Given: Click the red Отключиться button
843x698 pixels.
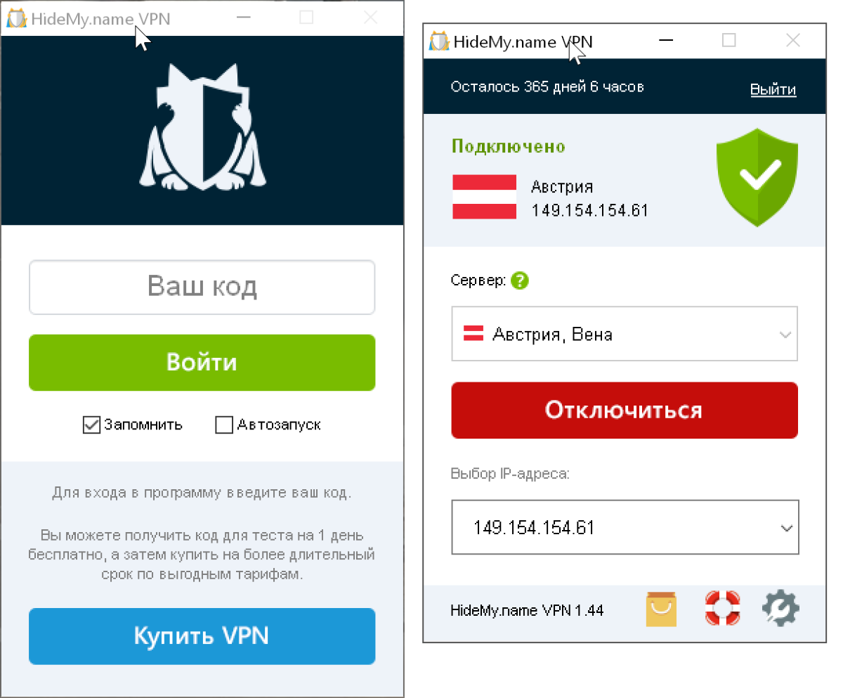Looking at the screenshot, I should 625,411.
